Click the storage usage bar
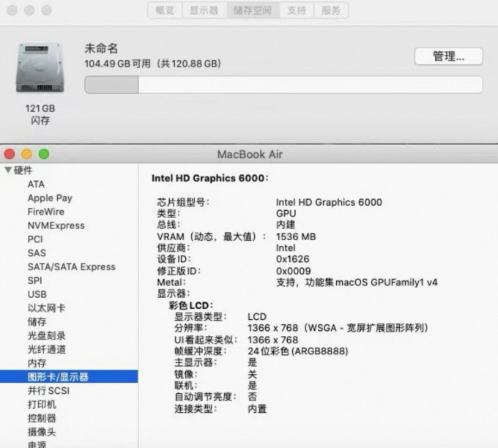 (x=283, y=85)
